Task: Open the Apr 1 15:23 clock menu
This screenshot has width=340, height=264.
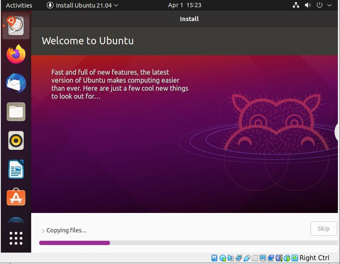Action: 185,5
